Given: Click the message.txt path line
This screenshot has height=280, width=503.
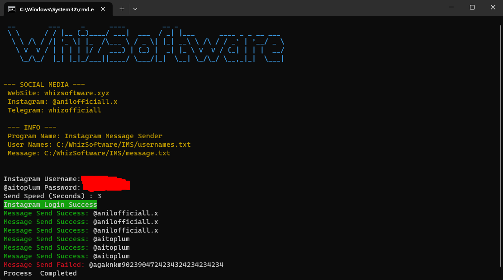Looking at the screenshot, I should pos(89,154).
